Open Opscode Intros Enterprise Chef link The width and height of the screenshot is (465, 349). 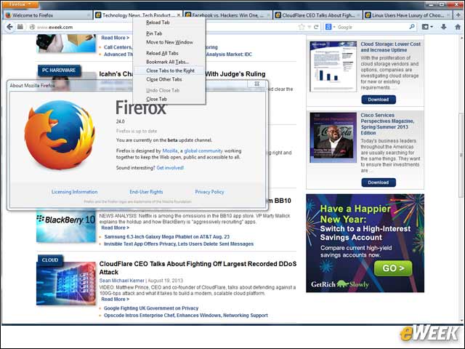click(x=186, y=316)
